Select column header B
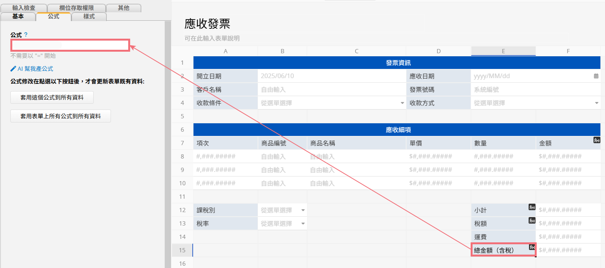The height and width of the screenshot is (268, 605). 282,51
